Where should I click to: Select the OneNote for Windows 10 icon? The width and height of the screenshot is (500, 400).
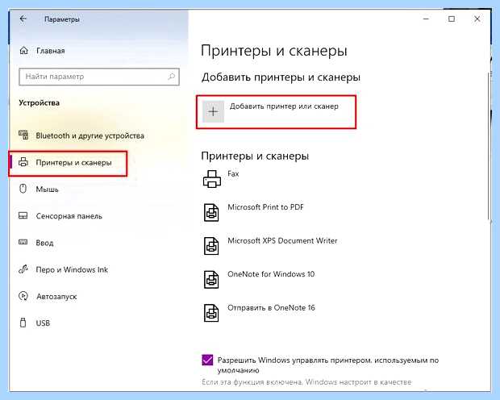coord(211,279)
